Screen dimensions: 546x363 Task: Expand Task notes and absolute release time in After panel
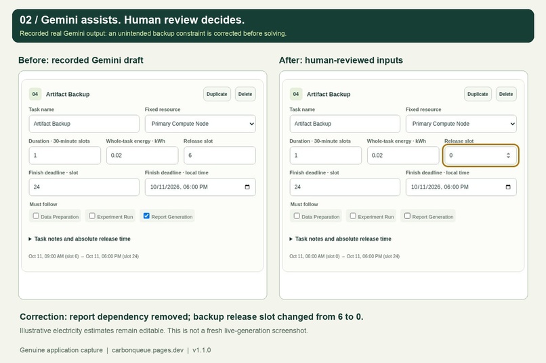coord(340,239)
